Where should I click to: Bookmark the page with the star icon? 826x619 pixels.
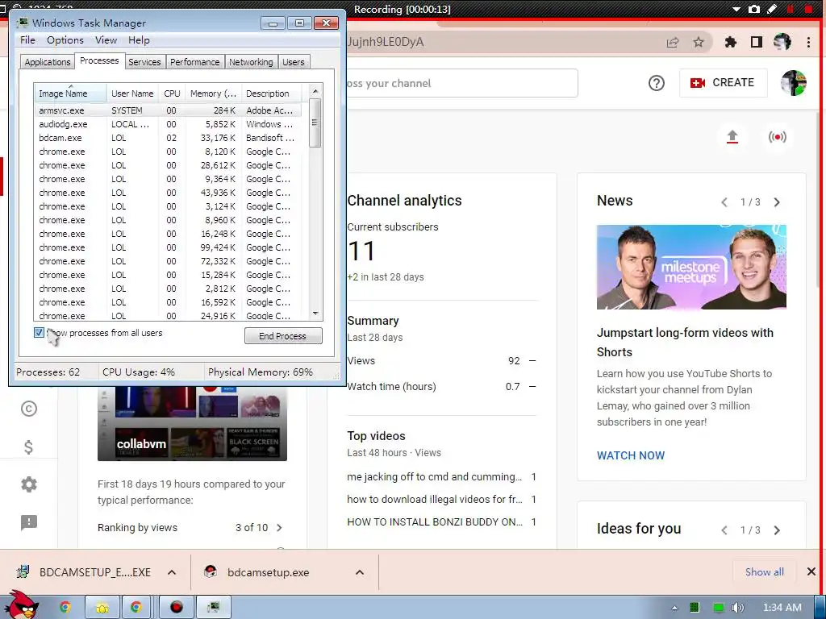coord(699,42)
